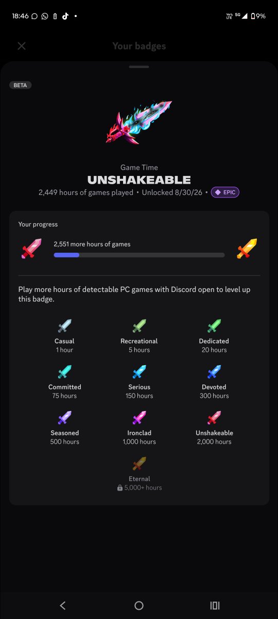Select the Serious 150 hours sword badge
278x619 pixels.
[x=139, y=372]
